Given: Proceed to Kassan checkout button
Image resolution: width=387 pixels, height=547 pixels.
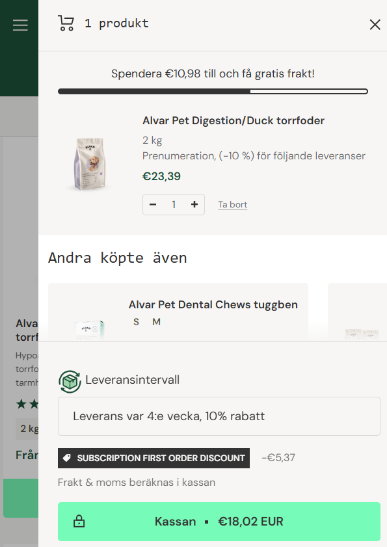Looking at the screenshot, I should 219,522.
